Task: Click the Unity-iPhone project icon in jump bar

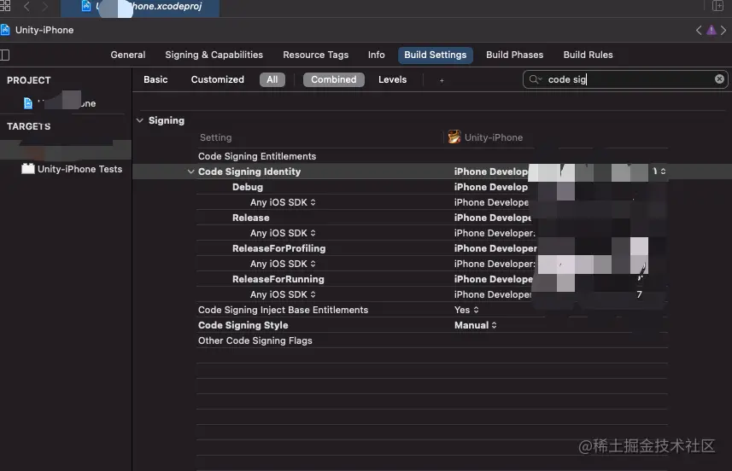Action: [x=5, y=31]
